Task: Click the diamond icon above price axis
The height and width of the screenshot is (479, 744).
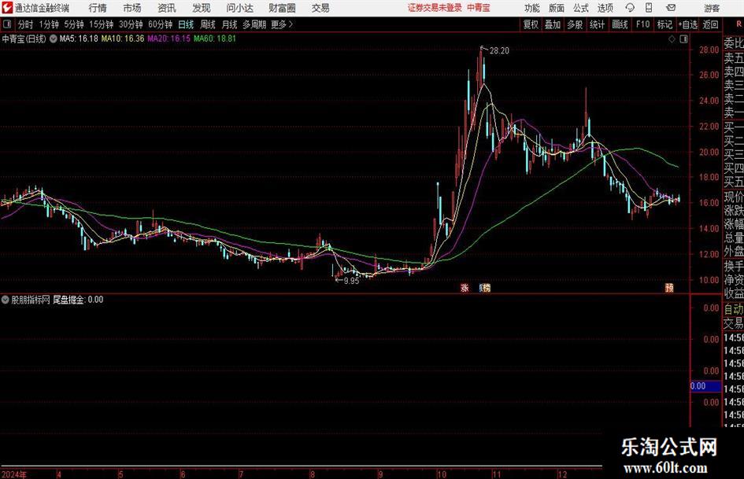Action: pos(672,39)
